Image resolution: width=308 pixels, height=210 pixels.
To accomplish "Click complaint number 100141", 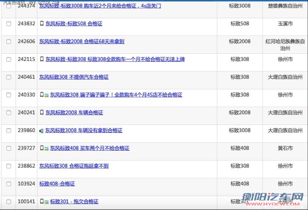I will pyautogui.click(x=26, y=201).
